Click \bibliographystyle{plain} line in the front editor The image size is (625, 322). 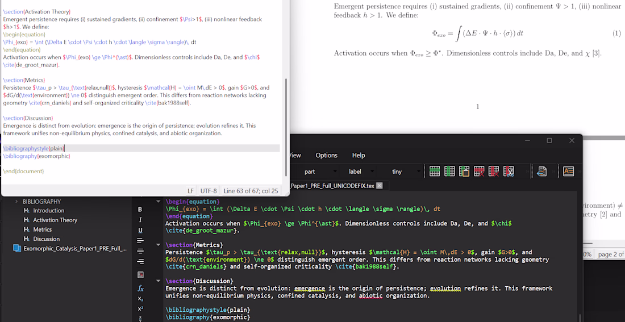[34, 148]
